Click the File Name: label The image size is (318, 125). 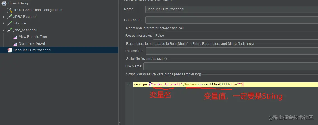[x=134, y=66]
